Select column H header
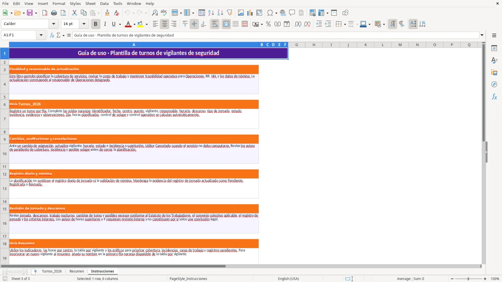Screen dimensions: 502x282 (314, 45)
